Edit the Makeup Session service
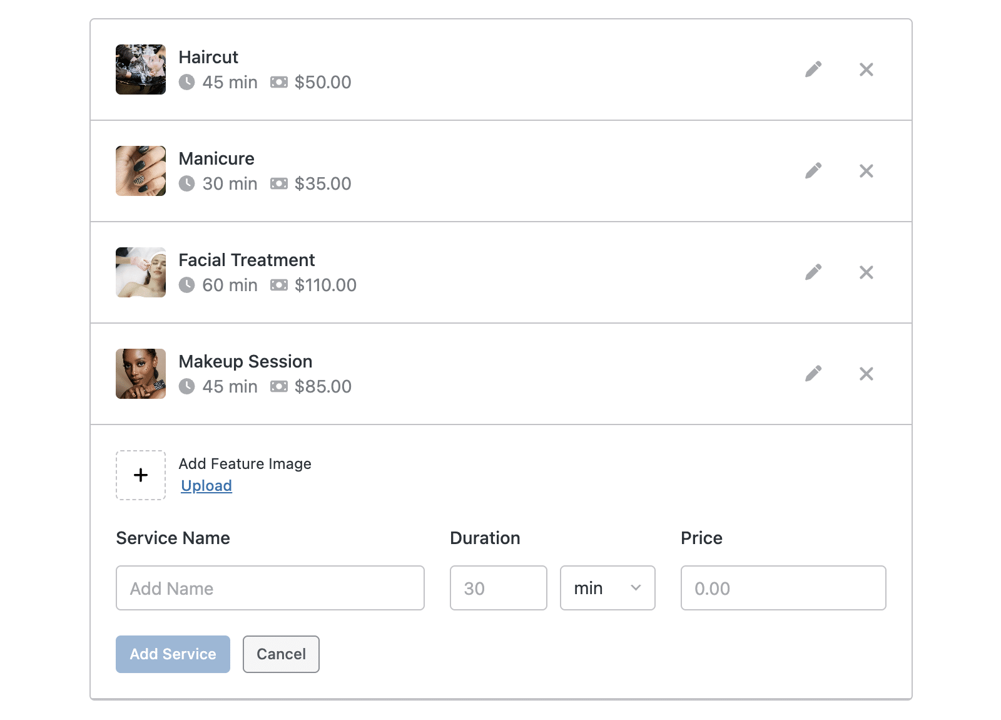The image size is (1001, 720). [813, 373]
